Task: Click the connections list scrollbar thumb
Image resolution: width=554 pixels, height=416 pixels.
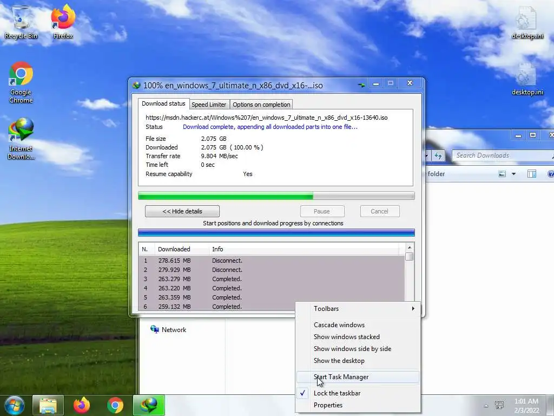Action: [410, 256]
